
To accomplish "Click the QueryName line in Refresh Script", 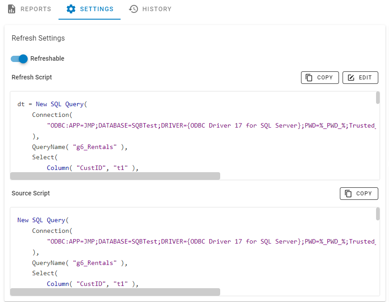I will coord(79,147).
